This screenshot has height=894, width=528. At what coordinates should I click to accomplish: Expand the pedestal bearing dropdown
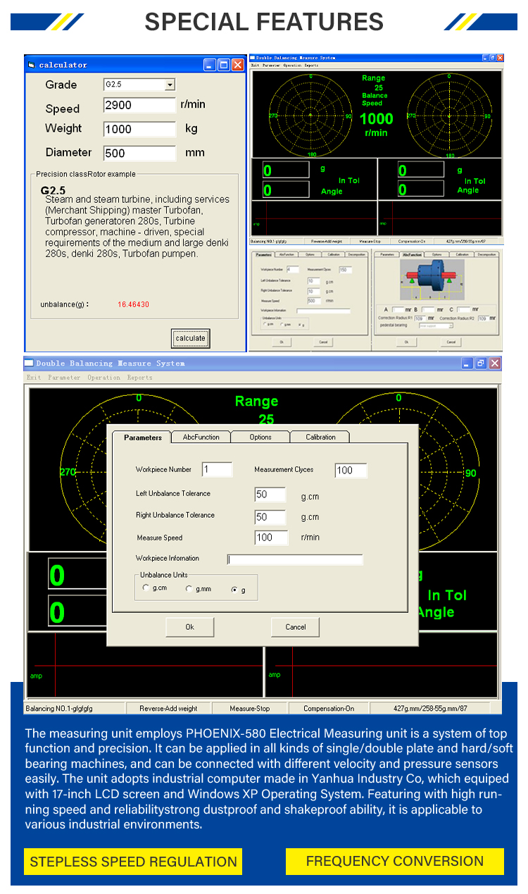coord(451,326)
